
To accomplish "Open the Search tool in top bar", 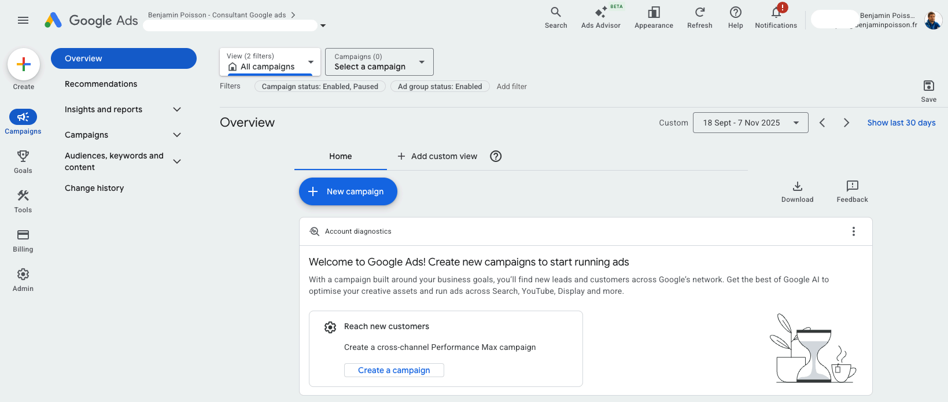I will click(x=556, y=18).
